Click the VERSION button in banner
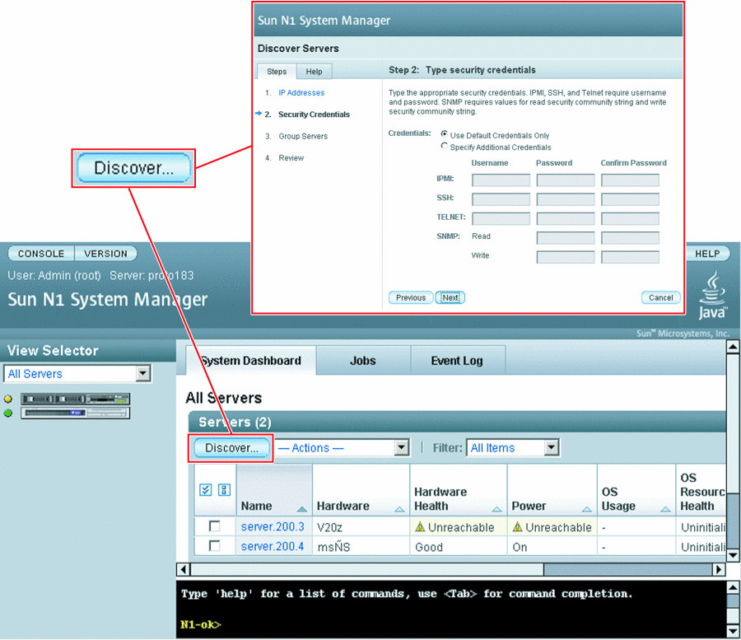The image size is (741, 640). [106, 254]
